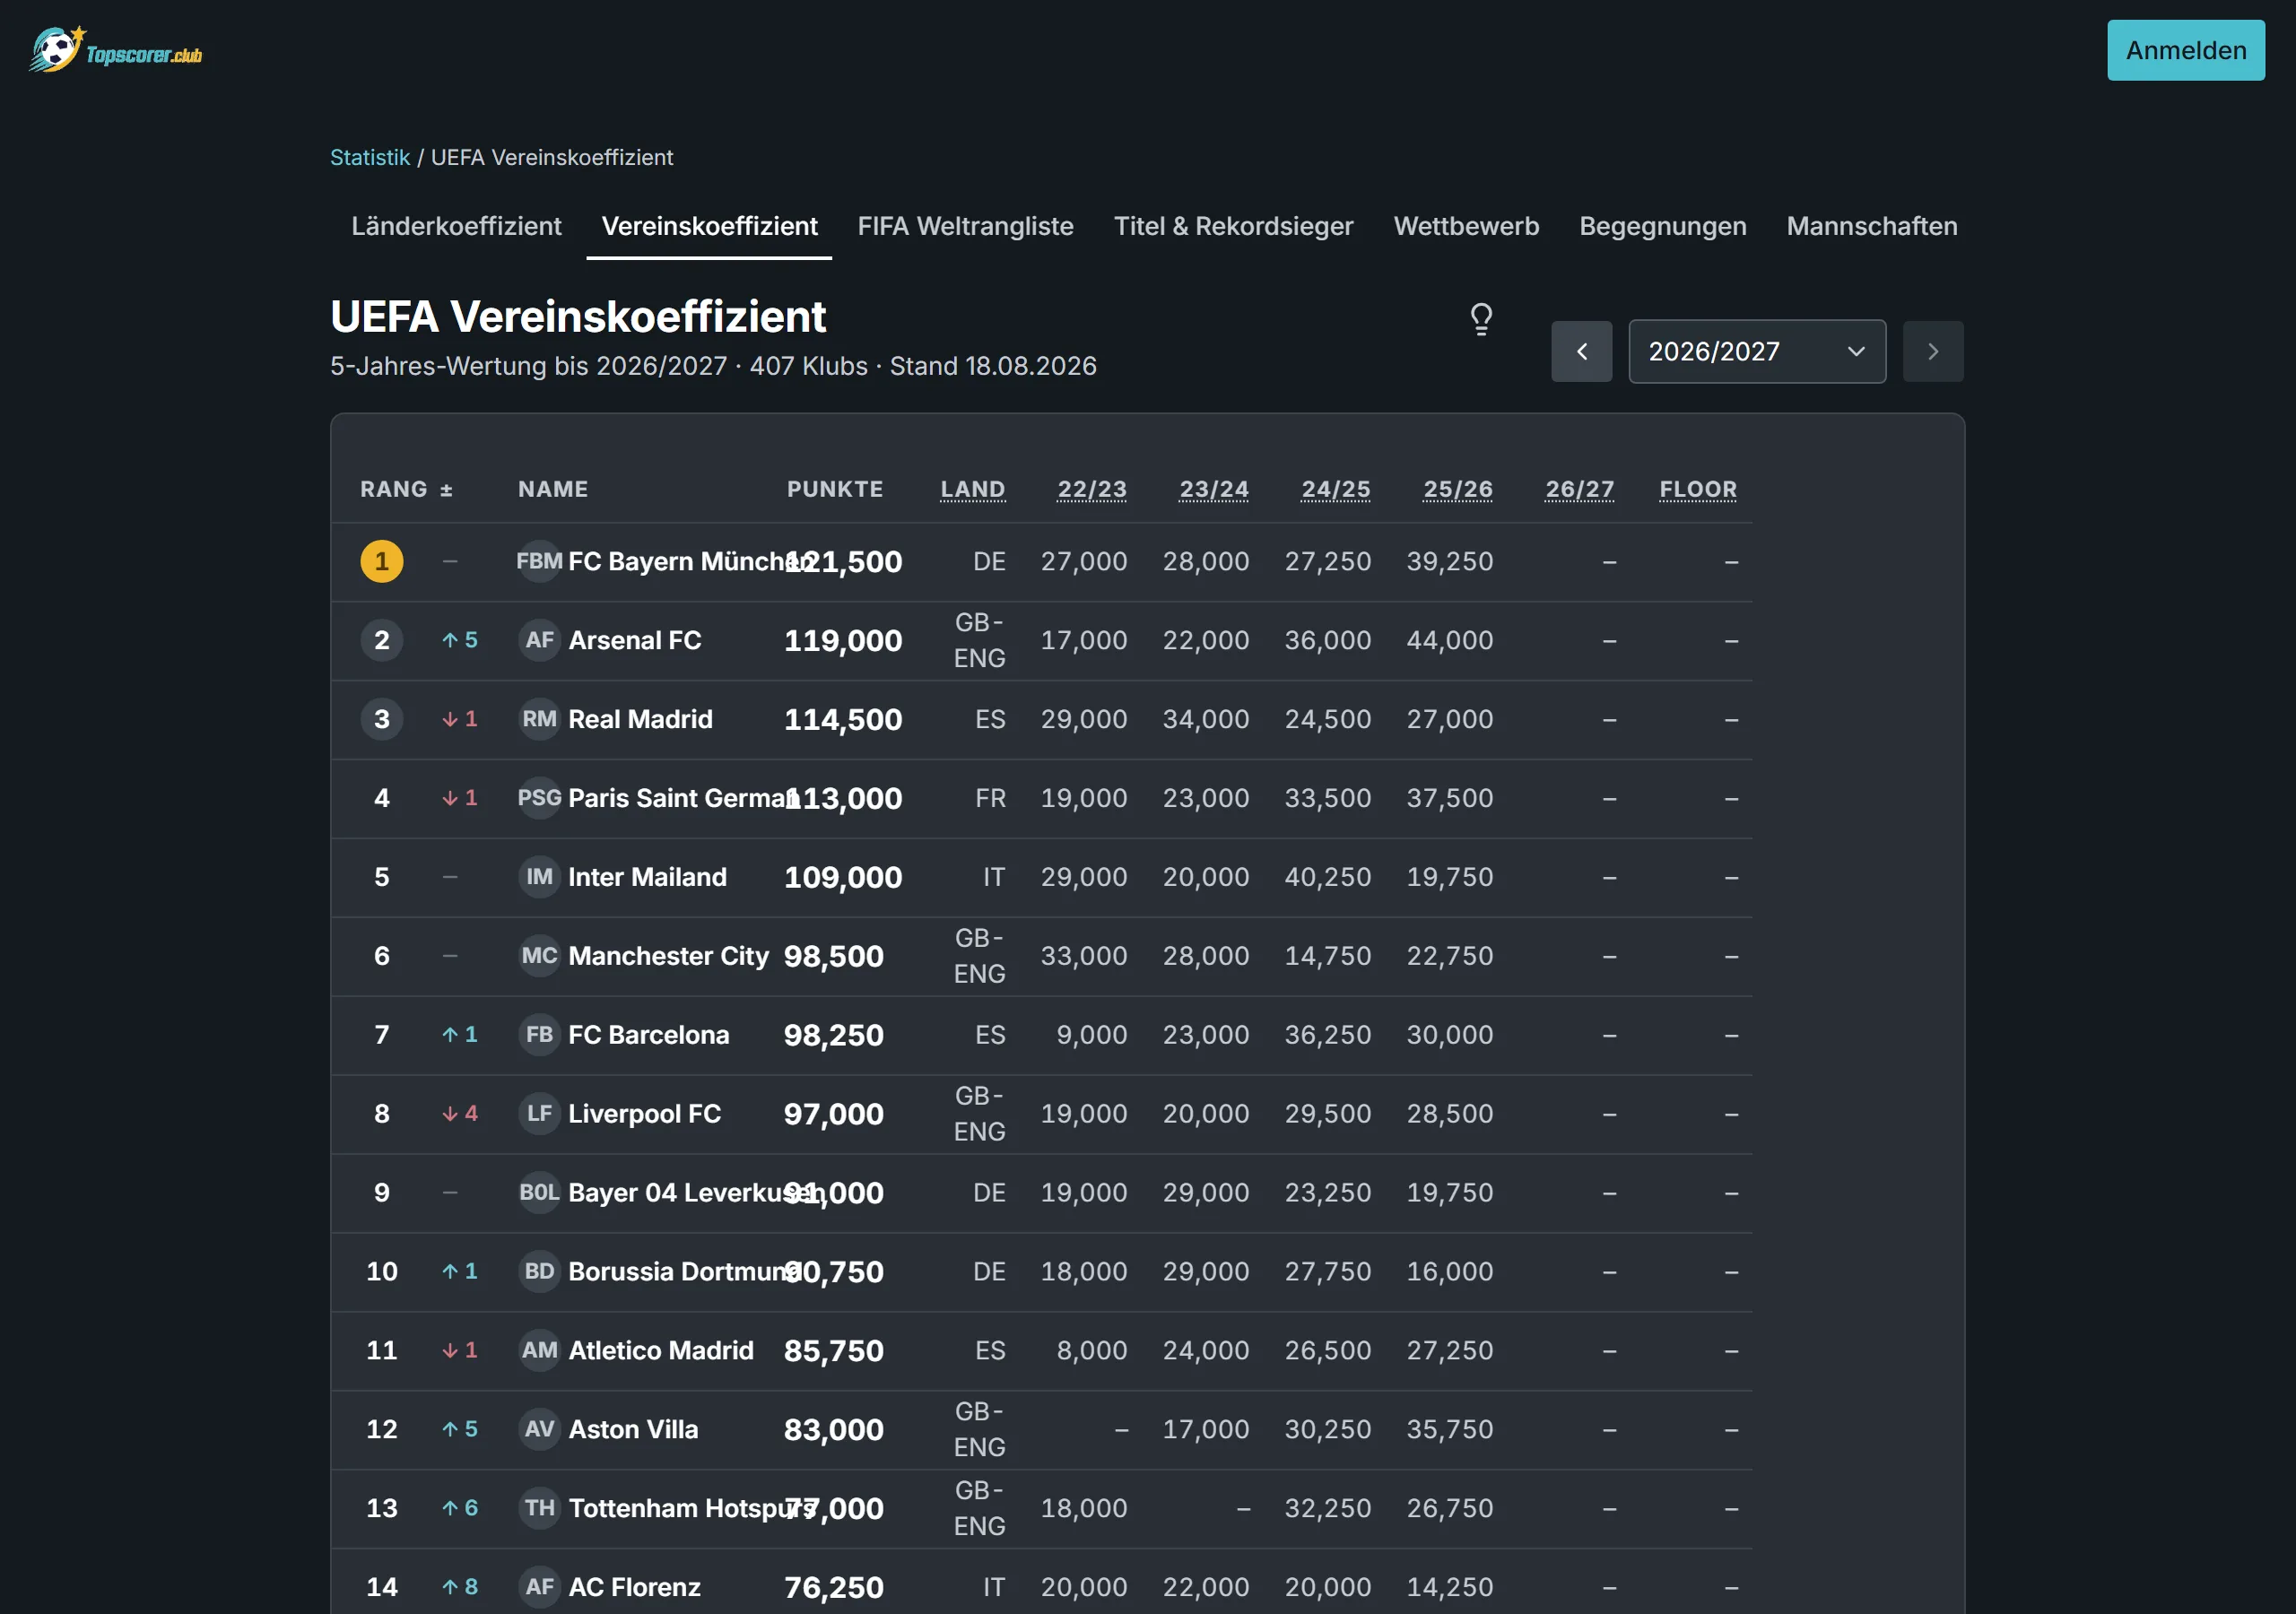Go to the Mannschaften tab

[x=1871, y=226]
